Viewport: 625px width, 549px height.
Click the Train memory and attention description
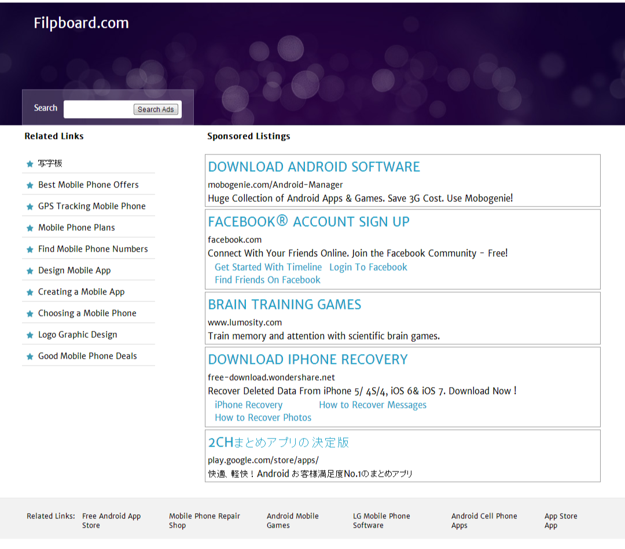pos(323,336)
